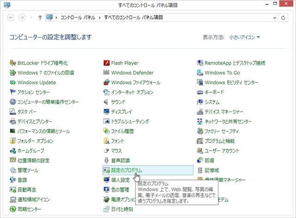Click the Forward navigation button

(22, 18)
